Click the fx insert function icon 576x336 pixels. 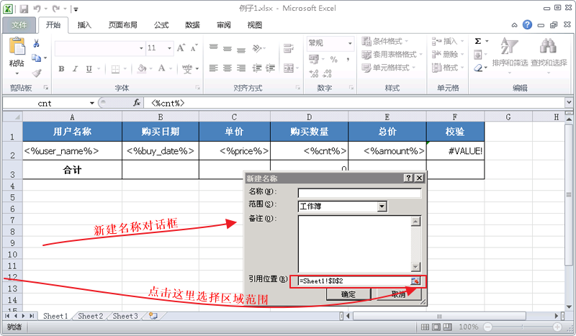click(x=137, y=103)
